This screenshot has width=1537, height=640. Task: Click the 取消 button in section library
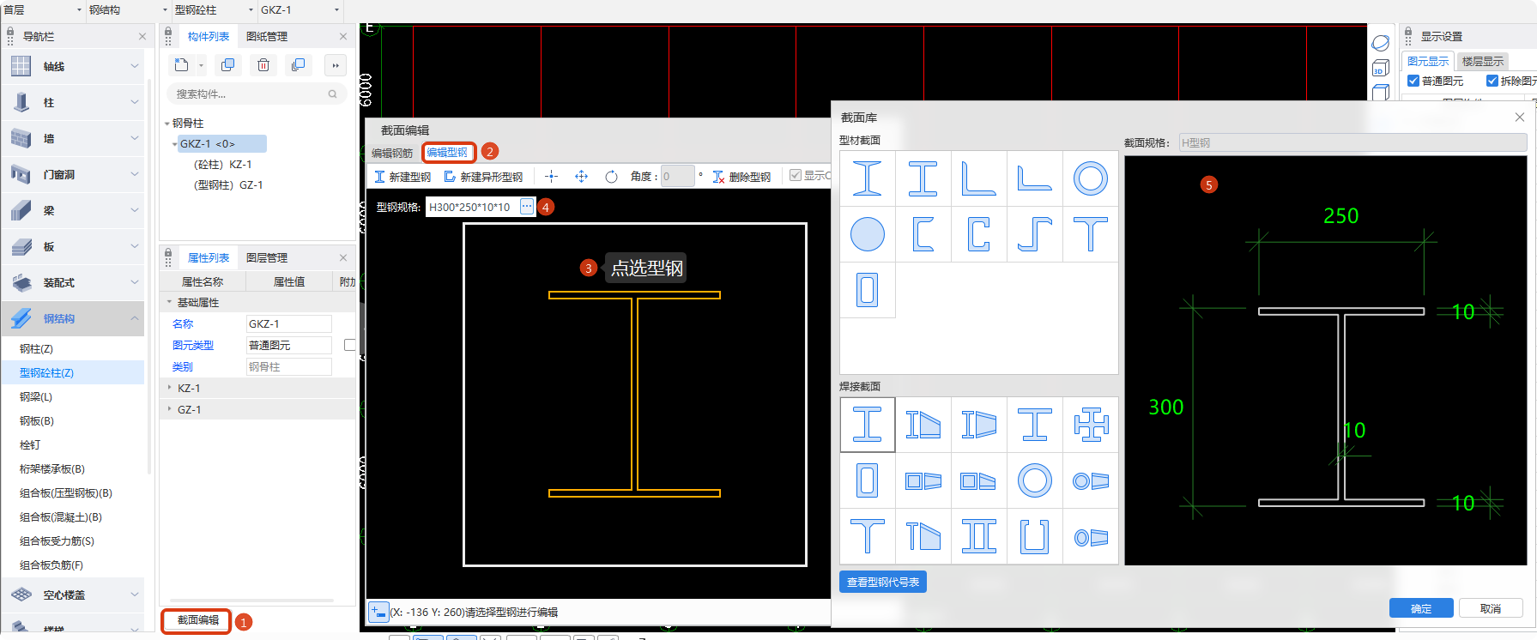[x=1491, y=608]
